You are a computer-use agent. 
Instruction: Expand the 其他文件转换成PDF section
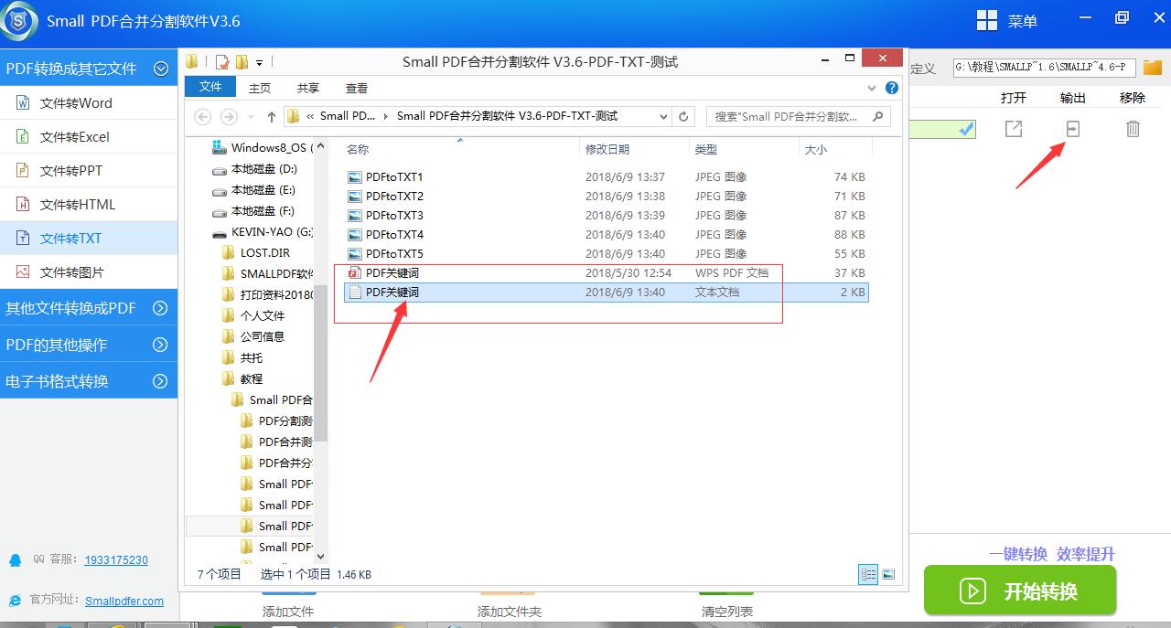[160, 308]
